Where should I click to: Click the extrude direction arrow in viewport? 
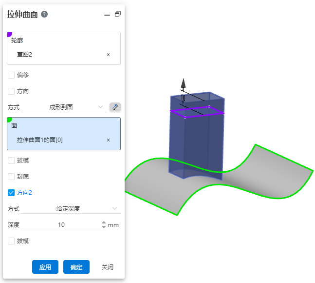(x=183, y=83)
